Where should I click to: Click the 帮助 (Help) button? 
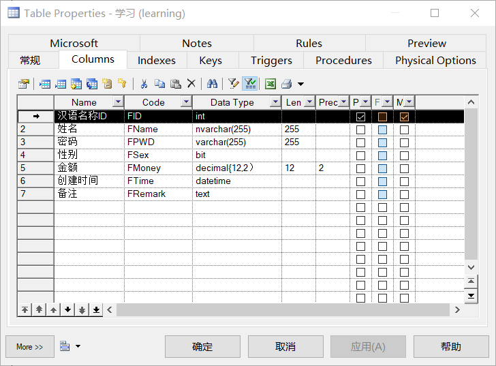[451, 347]
